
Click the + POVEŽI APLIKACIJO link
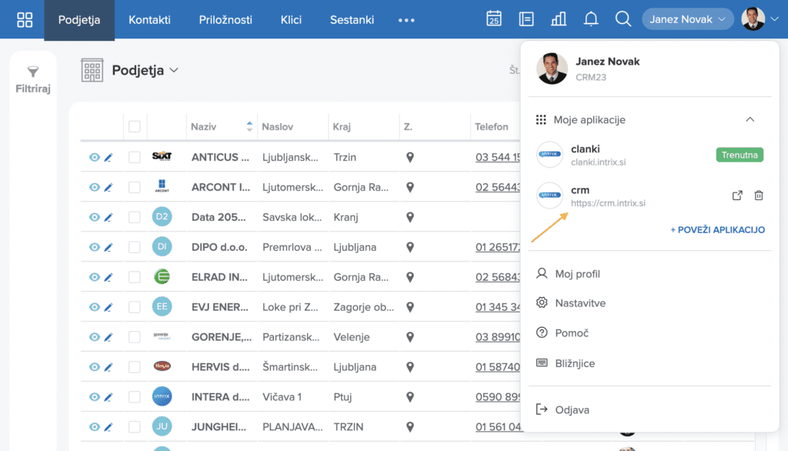click(x=717, y=229)
